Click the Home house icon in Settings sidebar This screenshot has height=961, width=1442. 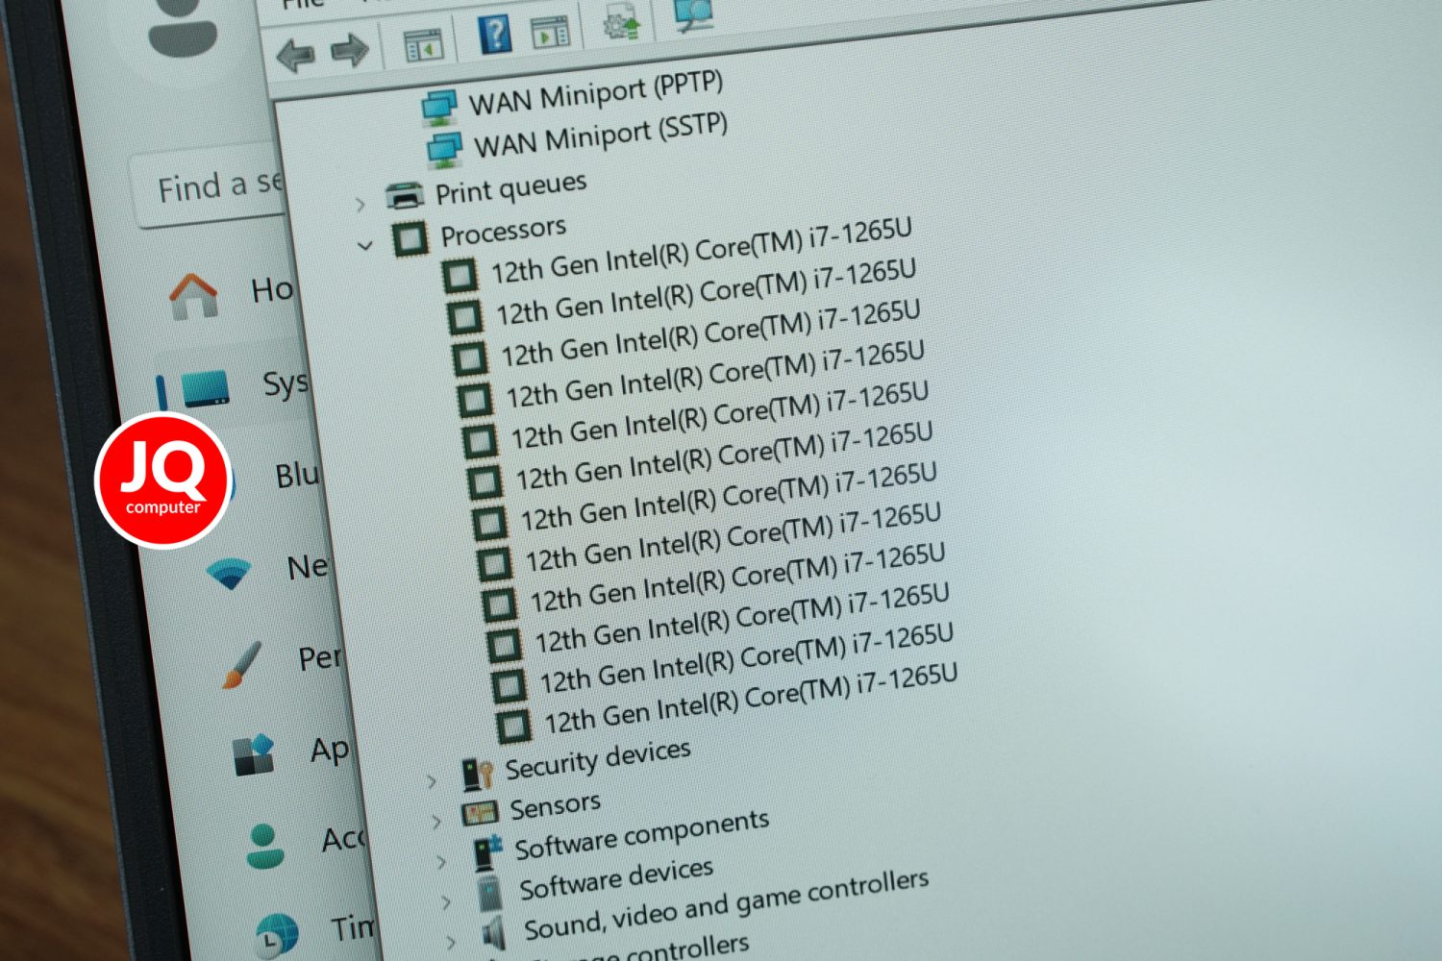[194, 295]
